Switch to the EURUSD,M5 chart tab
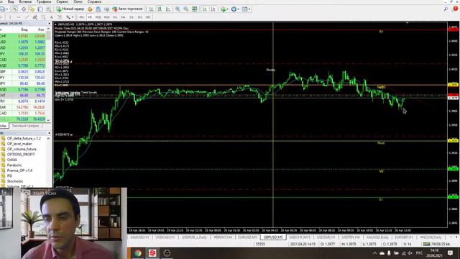Screen dimensions: 460x259 (247, 237)
